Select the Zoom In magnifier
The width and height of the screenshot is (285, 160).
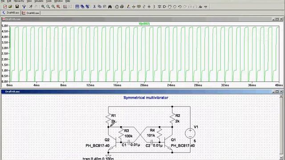tap(43, 7)
